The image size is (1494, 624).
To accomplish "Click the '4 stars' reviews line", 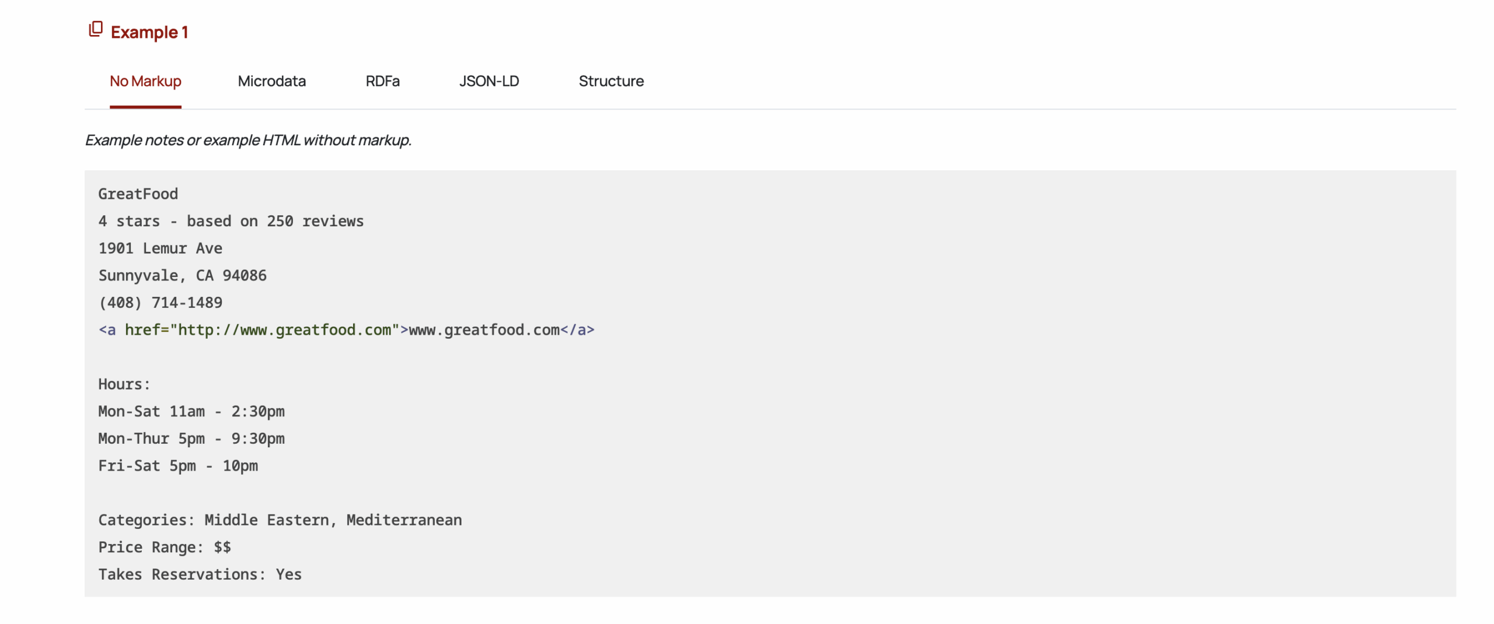I will 231,221.
